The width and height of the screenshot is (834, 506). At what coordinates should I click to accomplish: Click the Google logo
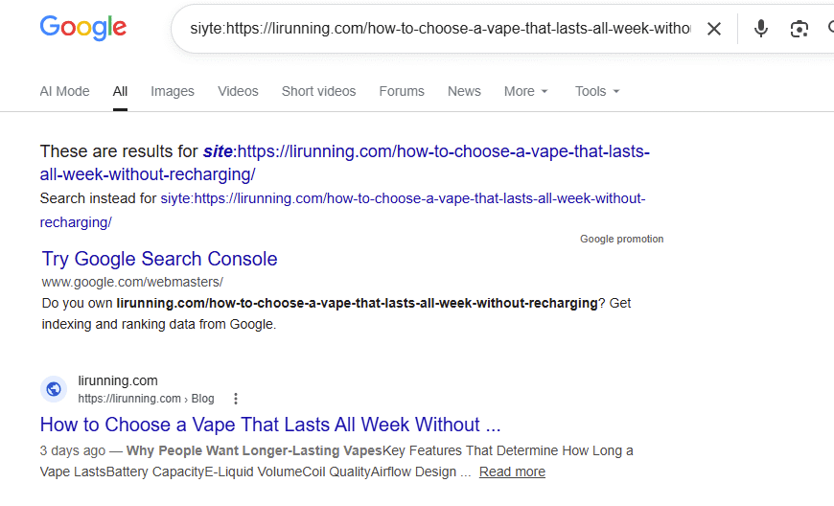83,28
